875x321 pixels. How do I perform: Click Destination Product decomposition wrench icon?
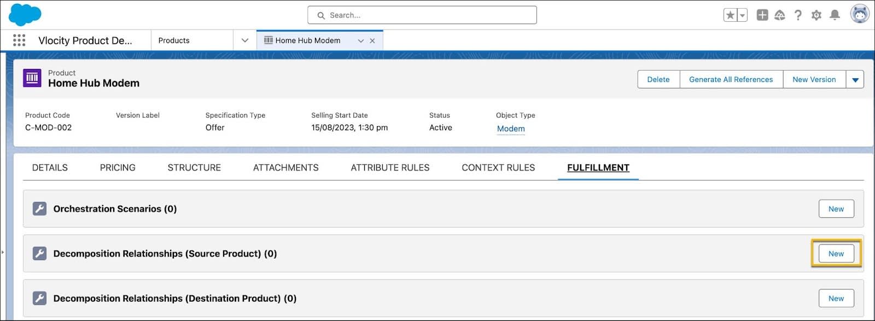(39, 299)
